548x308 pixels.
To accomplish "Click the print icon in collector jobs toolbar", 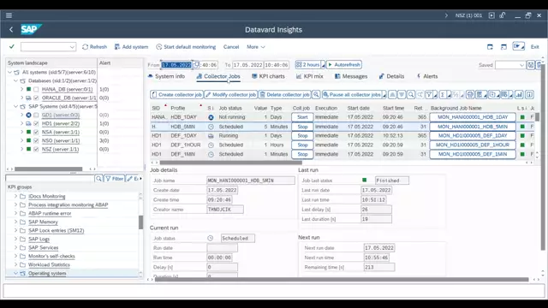I will click(470, 95).
